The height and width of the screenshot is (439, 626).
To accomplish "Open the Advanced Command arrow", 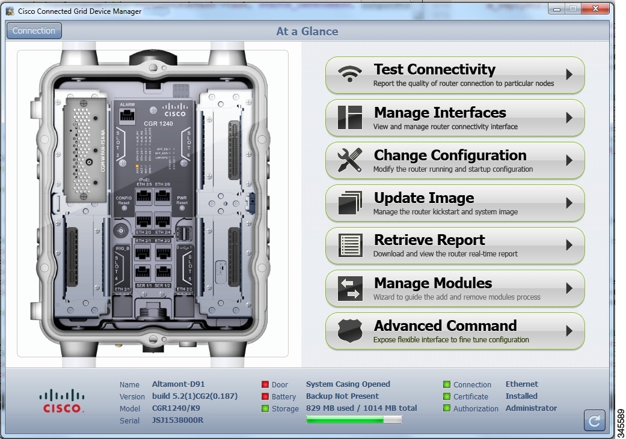I will (569, 330).
